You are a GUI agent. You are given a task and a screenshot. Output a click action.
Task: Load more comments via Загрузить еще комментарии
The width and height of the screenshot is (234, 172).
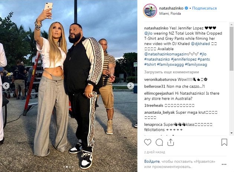172,72
